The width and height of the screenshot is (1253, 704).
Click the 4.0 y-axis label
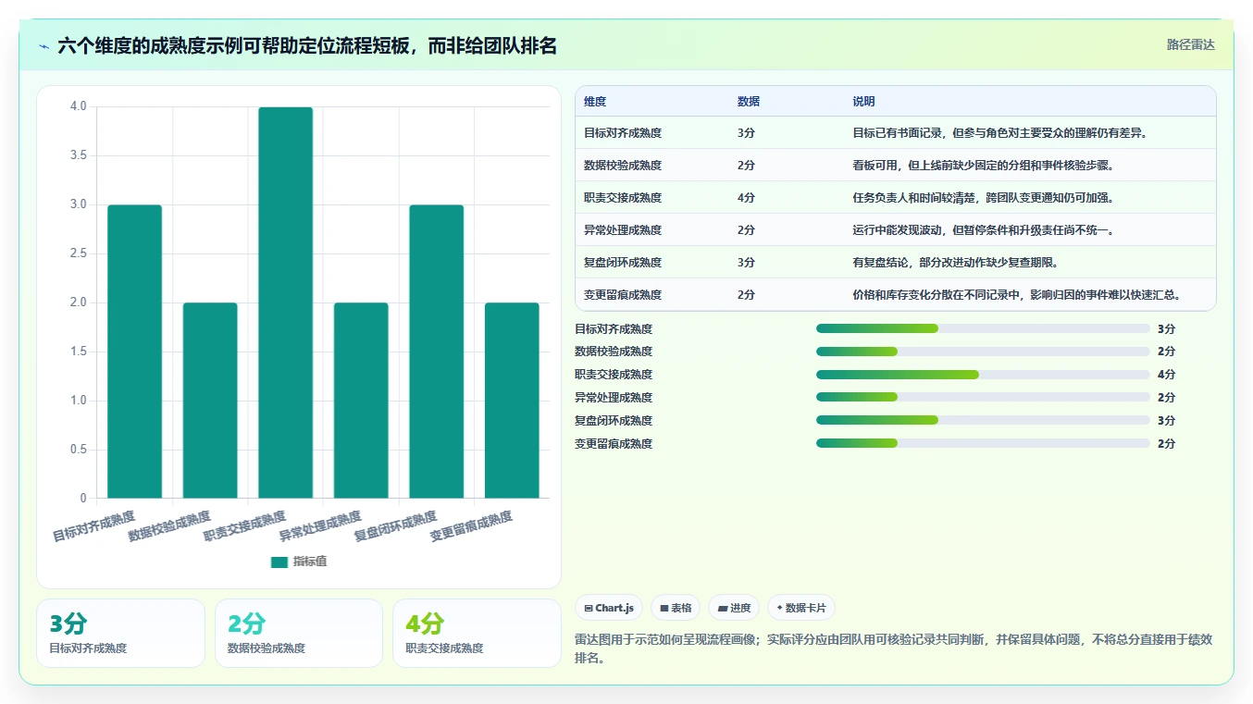click(79, 106)
